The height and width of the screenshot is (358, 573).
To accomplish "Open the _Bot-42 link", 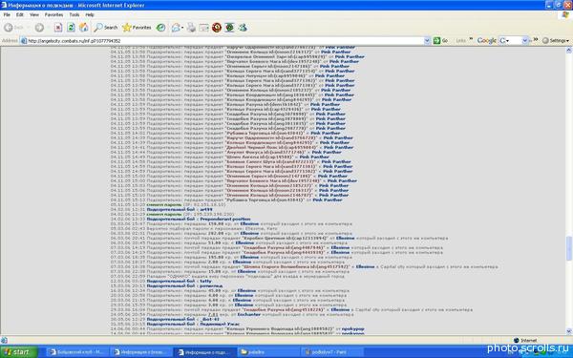I will [209, 319].
